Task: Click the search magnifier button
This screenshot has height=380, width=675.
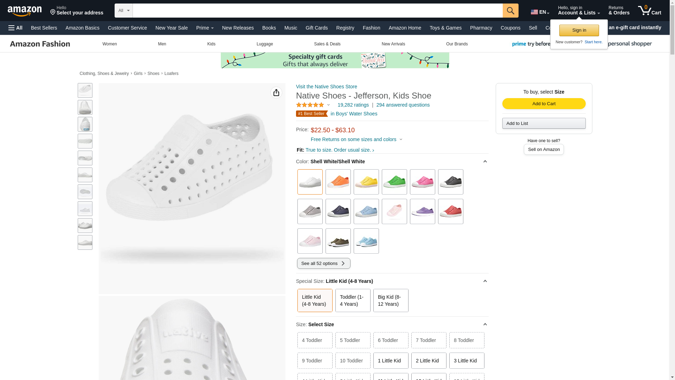Action: 510,11
